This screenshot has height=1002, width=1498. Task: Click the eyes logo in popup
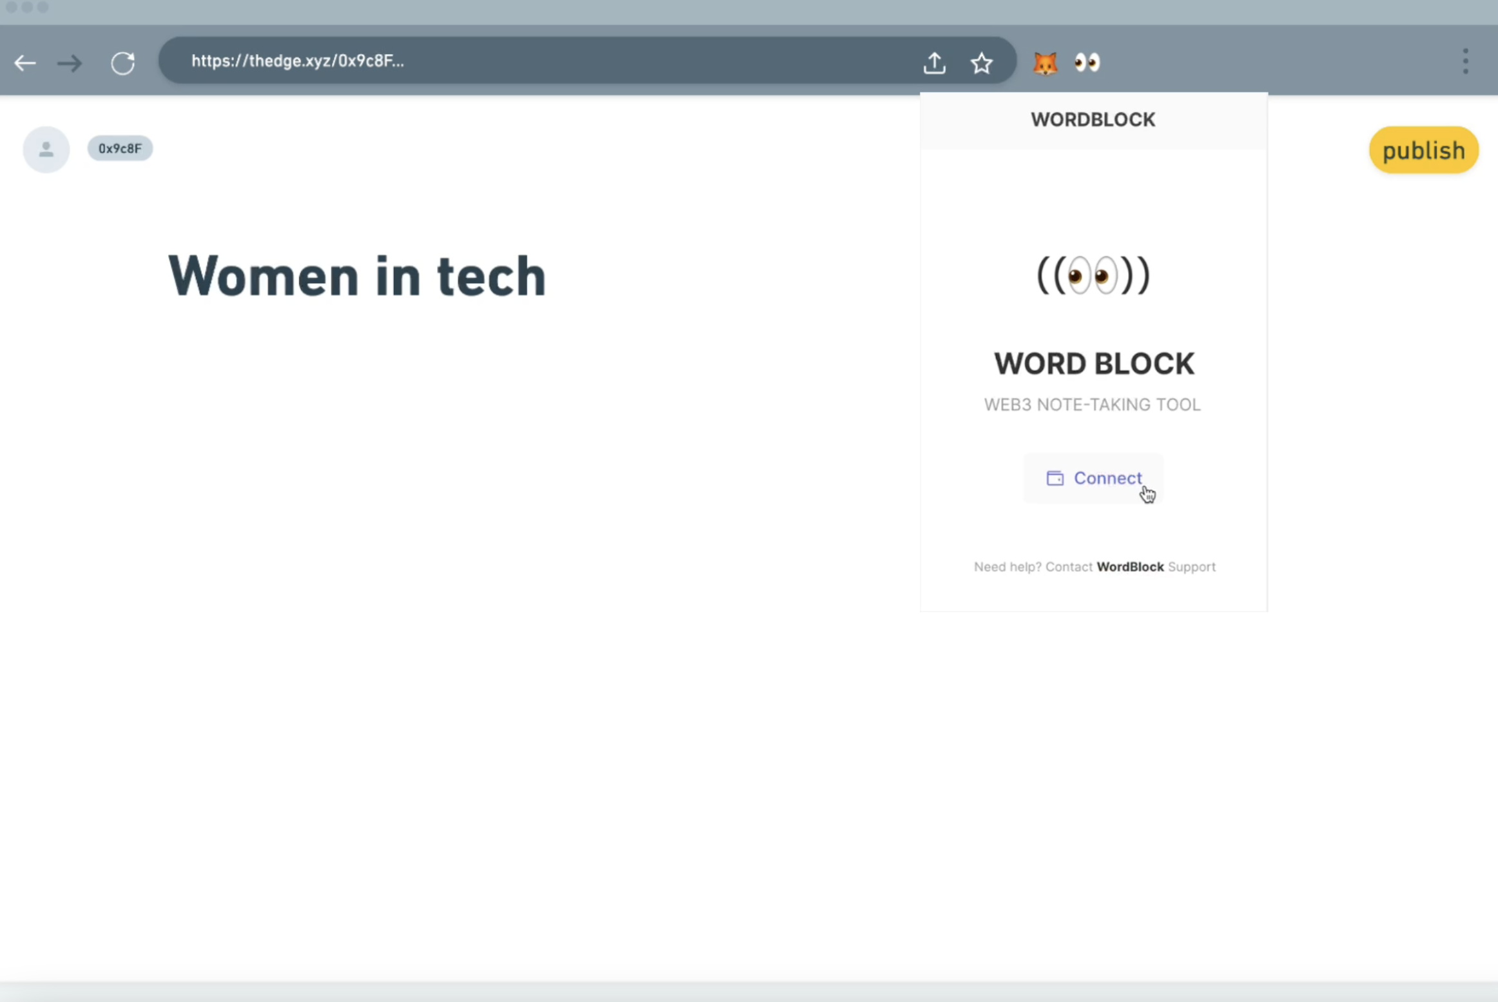pos(1093,276)
